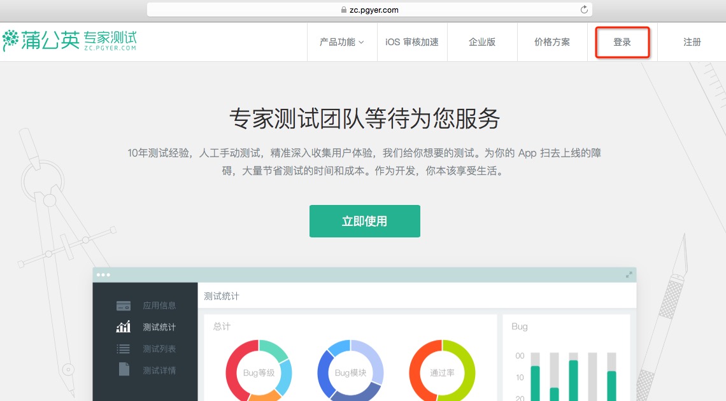
Task: Click the Bug等级 donut chart
Action: [x=259, y=372]
